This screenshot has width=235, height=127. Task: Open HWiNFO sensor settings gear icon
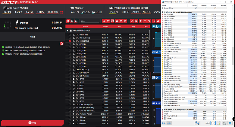[x=224, y=123]
